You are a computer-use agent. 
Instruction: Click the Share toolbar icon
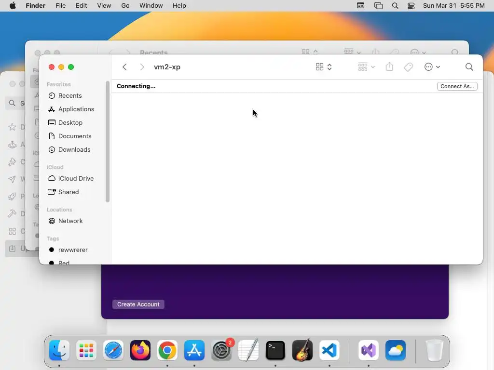pos(389,66)
